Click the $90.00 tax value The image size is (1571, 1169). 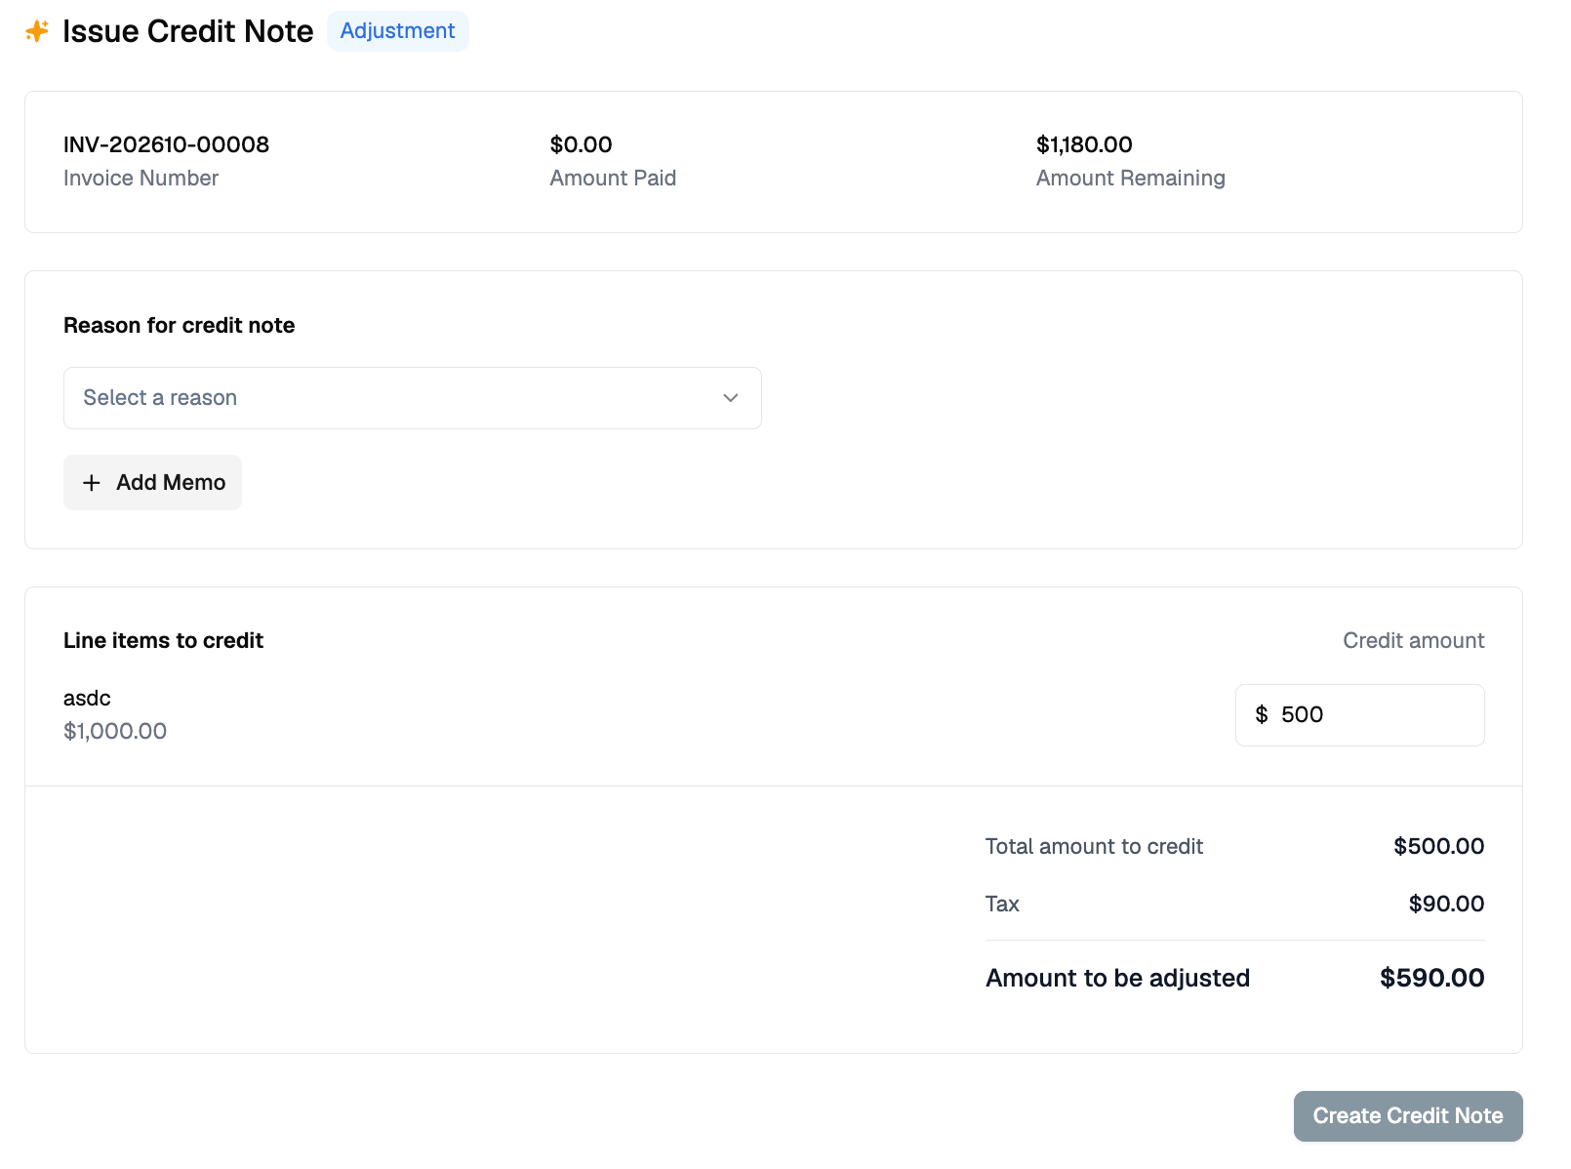pyautogui.click(x=1446, y=904)
